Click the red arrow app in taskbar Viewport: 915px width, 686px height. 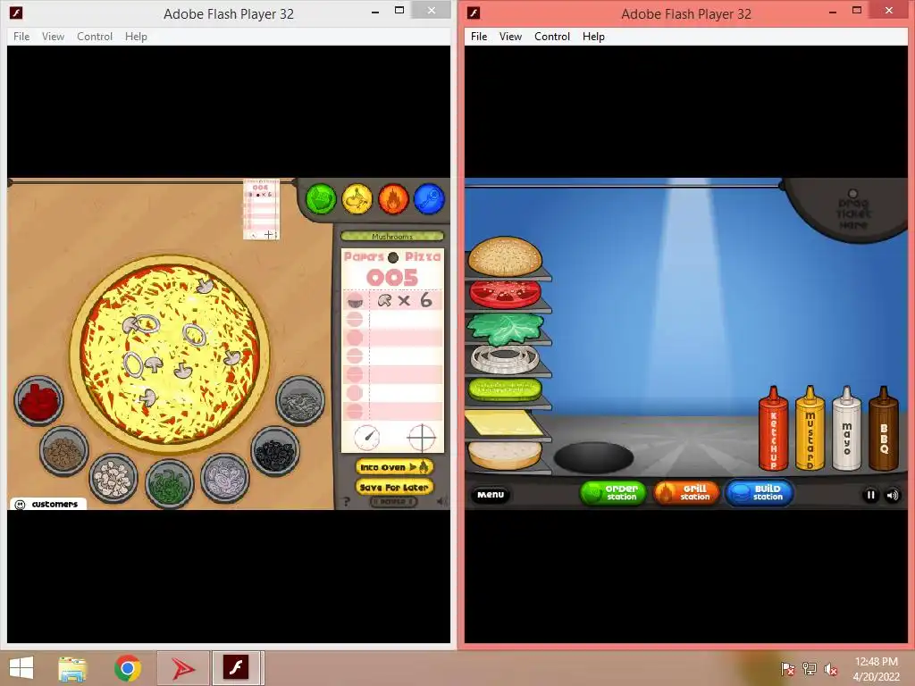point(183,668)
